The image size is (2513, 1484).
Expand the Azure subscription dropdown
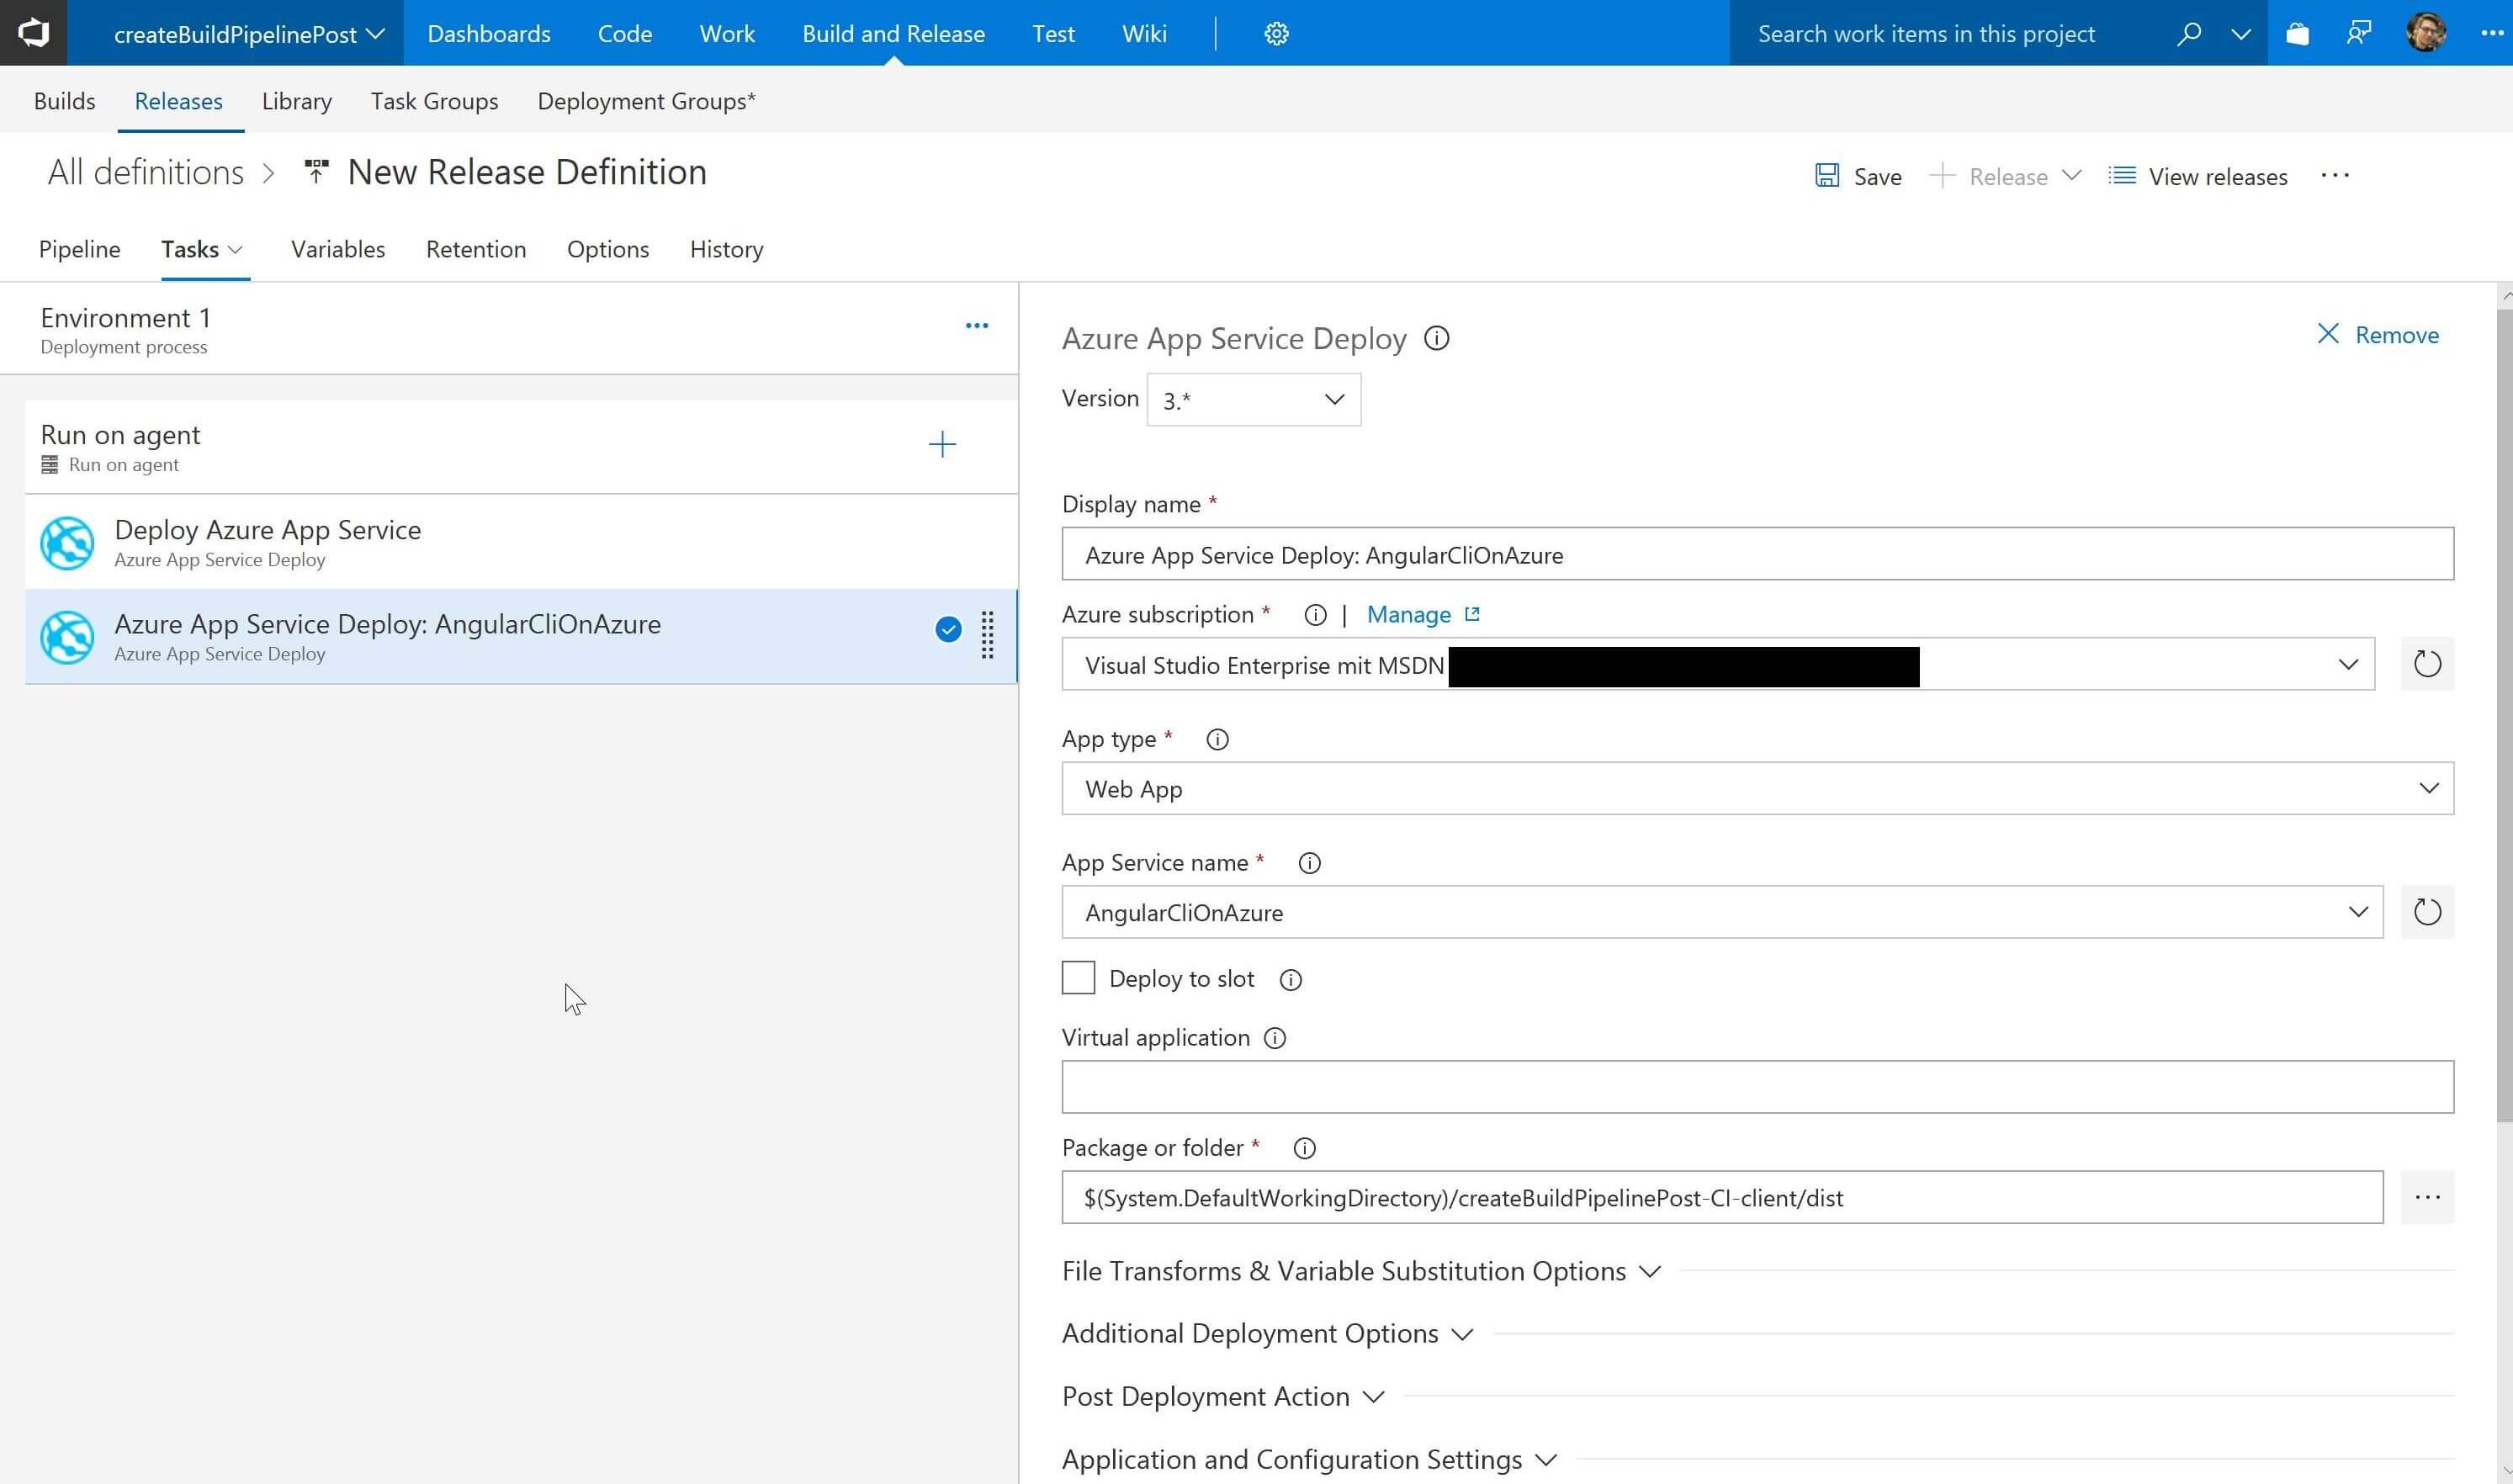click(2349, 665)
